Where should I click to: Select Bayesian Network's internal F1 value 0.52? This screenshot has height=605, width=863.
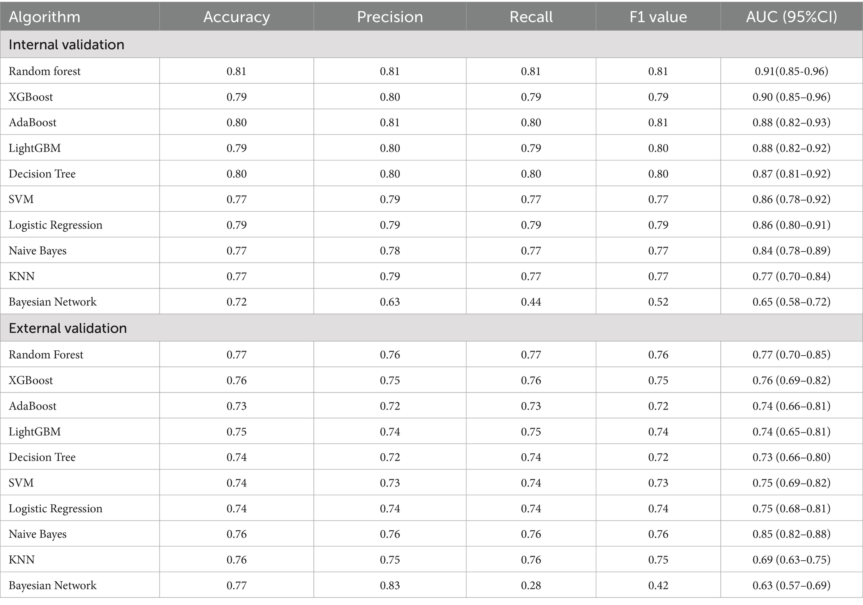[658, 302]
